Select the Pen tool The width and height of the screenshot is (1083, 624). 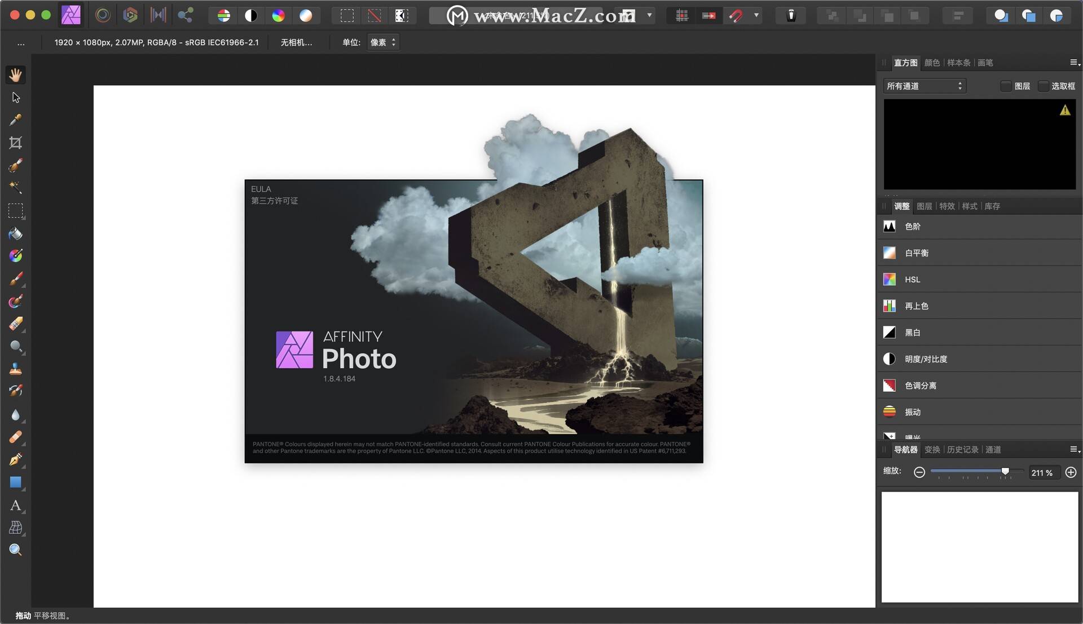pos(16,459)
